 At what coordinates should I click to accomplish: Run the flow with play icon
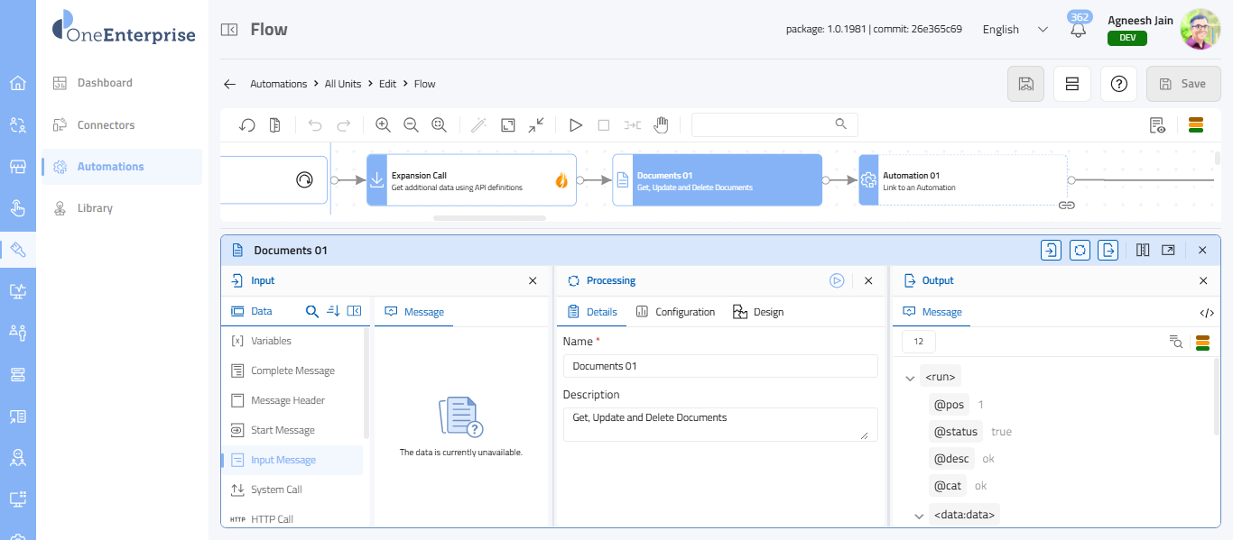[575, 125]
